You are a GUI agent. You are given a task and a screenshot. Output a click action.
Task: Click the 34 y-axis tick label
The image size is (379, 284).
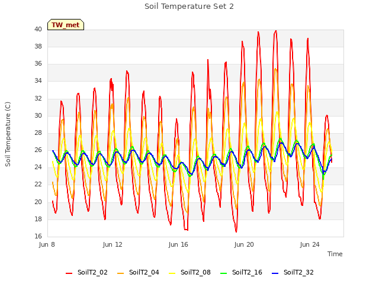pos(38,81)
